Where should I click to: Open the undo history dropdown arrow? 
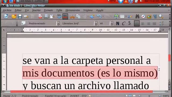(103, 16)
